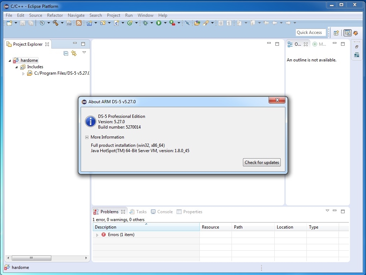The width and height of the screenshot is (366, 275).
Task: Click the Open Perspective icon
Action: (x=336, y=33)
